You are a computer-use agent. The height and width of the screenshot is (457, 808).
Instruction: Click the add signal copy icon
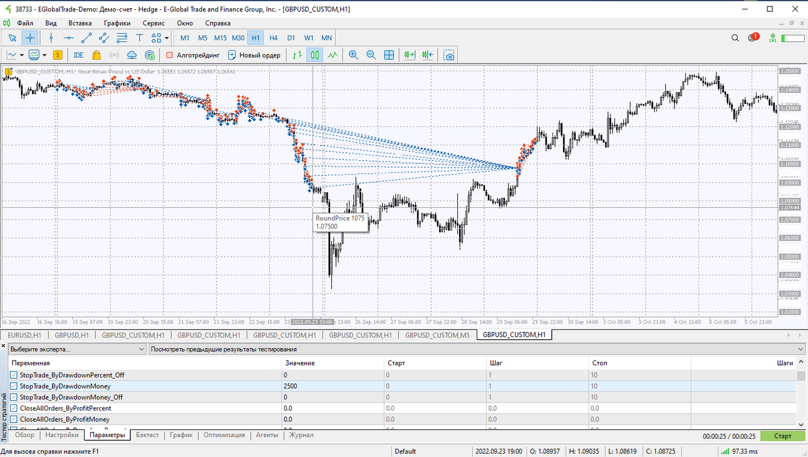(x=150, y=55)
